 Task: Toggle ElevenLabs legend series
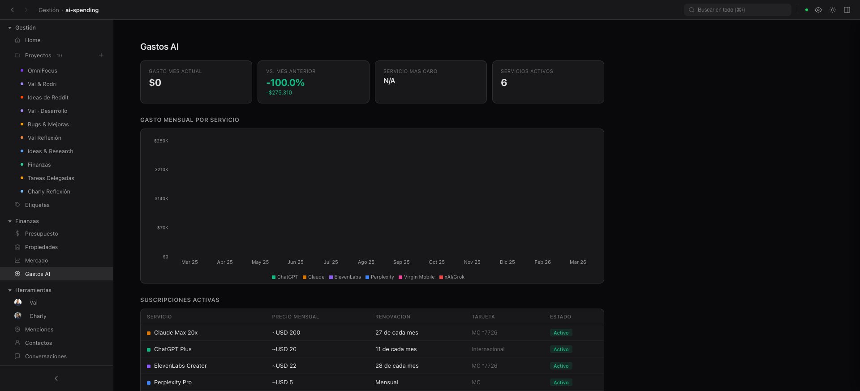[345, 277]
